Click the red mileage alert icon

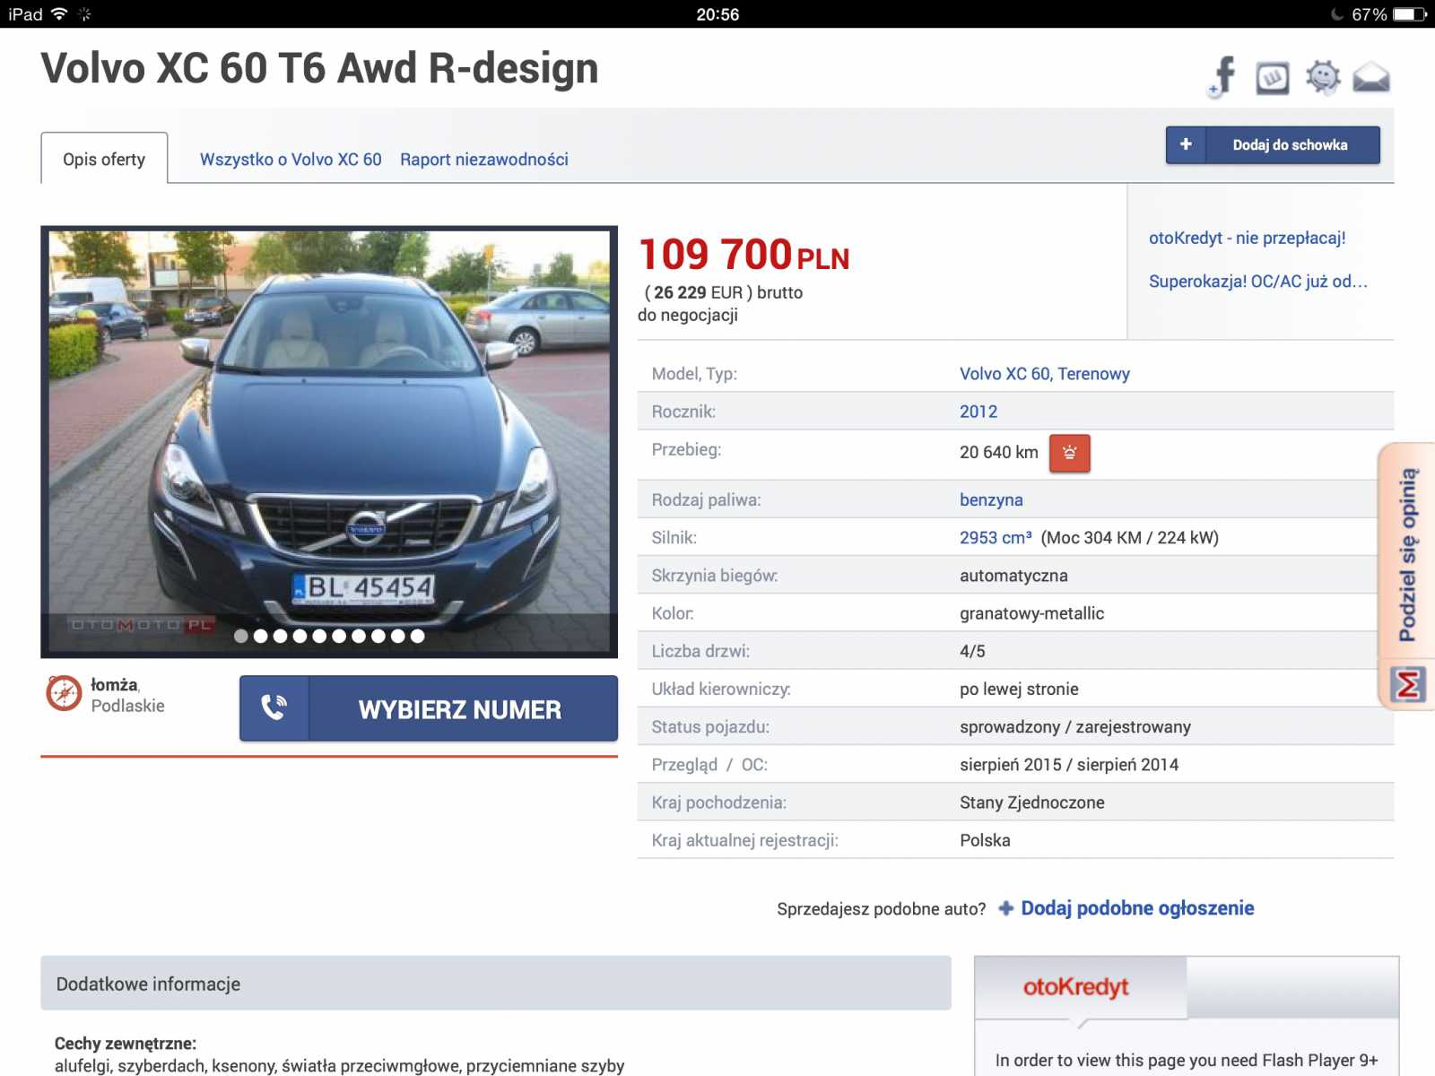tap(1069, 453)
